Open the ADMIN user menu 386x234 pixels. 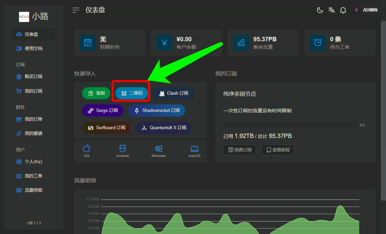[366, 10]
